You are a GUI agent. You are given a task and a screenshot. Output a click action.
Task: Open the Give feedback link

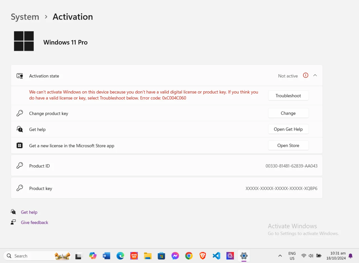point(34,222)
